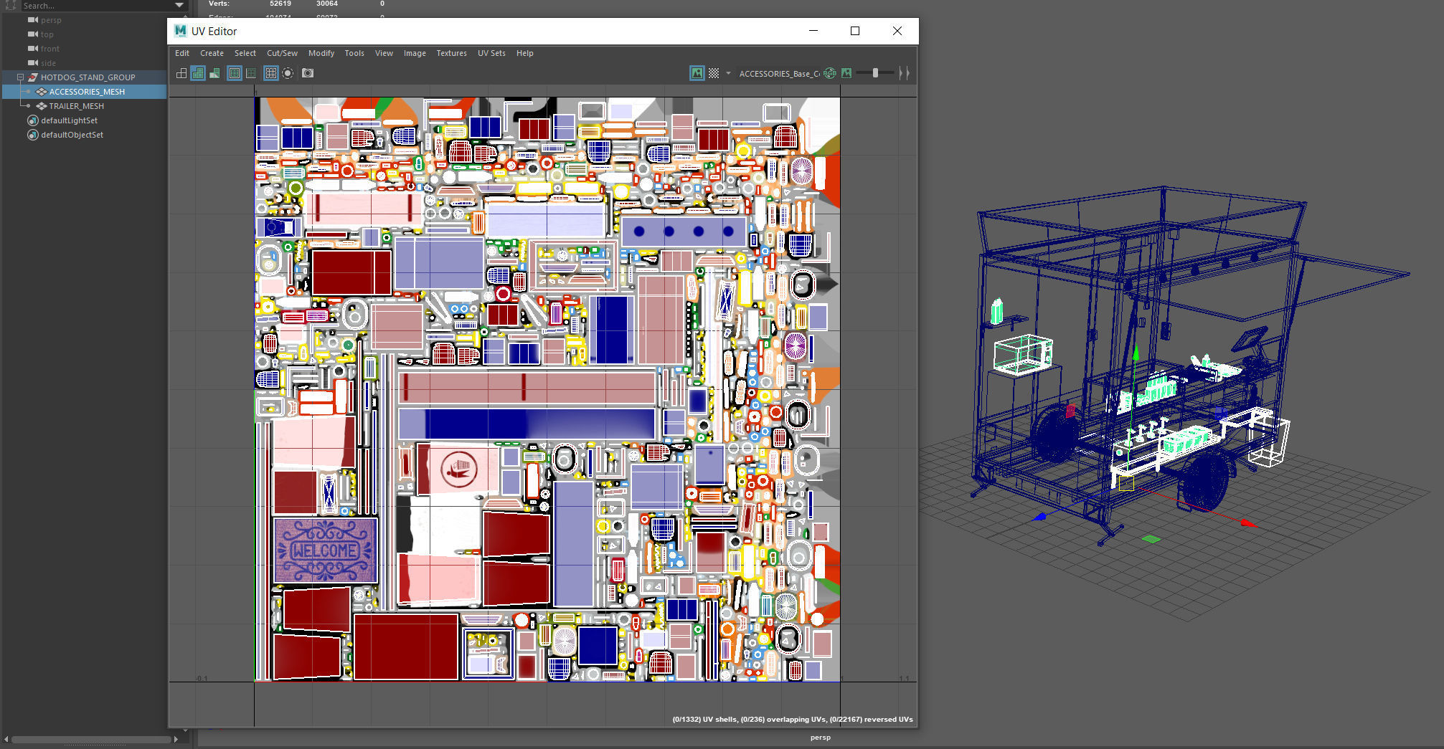Select ACCESSORIES_MESH in the outliner
The height and width of the screenshot is (749, 1444).
pos(87,92)
